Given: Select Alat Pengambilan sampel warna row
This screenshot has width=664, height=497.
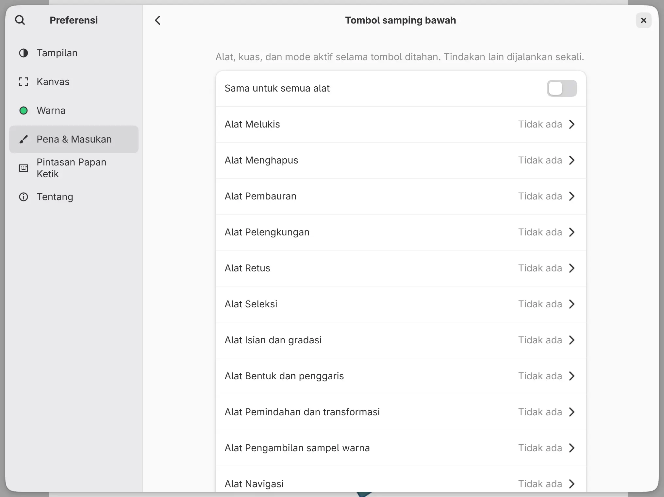Looking at the screenshot, I should click(401, 448).
